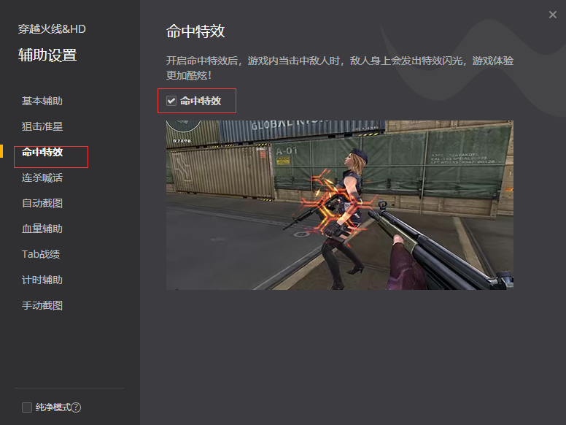Go to the 自动截图 section
This screenshot has height=425, width=566.
click(42, 203)
